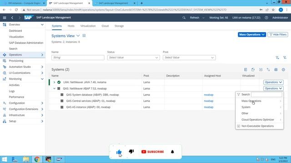Switch to the Storage tab

pos(119,26)
